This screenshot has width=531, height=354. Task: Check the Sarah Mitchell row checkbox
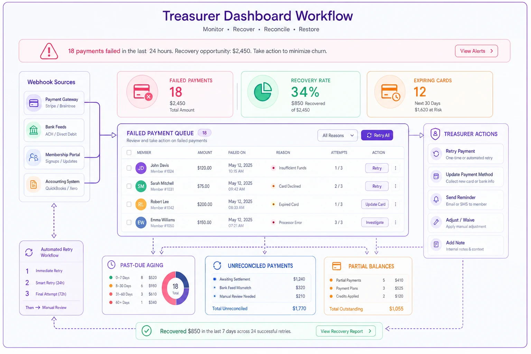pyautogui.click(x=129, y=186)
